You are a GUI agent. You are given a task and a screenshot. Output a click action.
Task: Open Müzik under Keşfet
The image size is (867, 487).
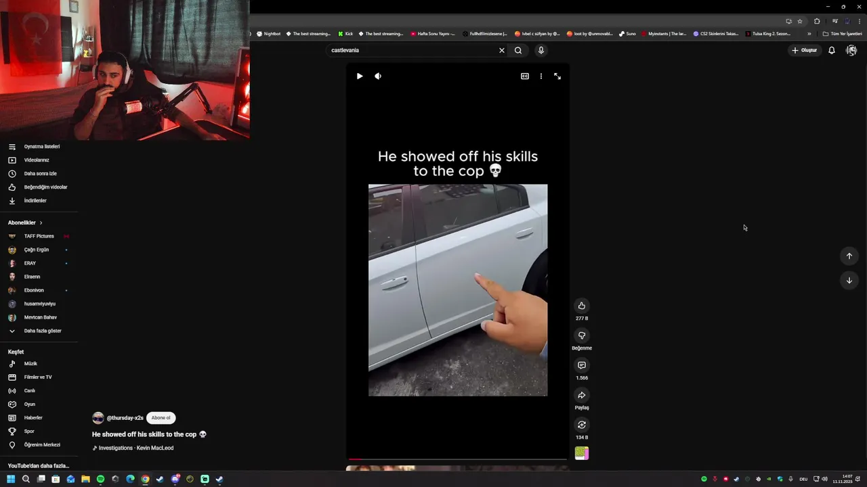coord(39,364)
